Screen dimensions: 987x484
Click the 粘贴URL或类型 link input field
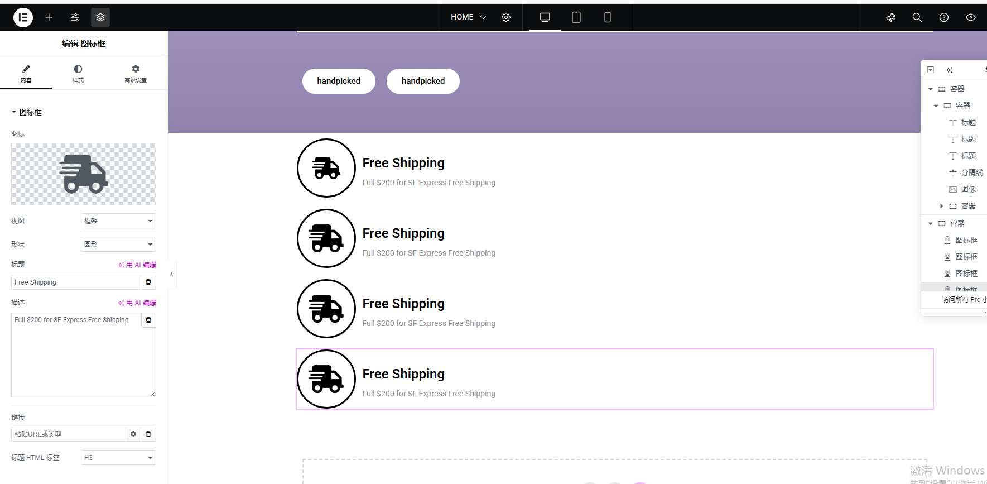68,434
